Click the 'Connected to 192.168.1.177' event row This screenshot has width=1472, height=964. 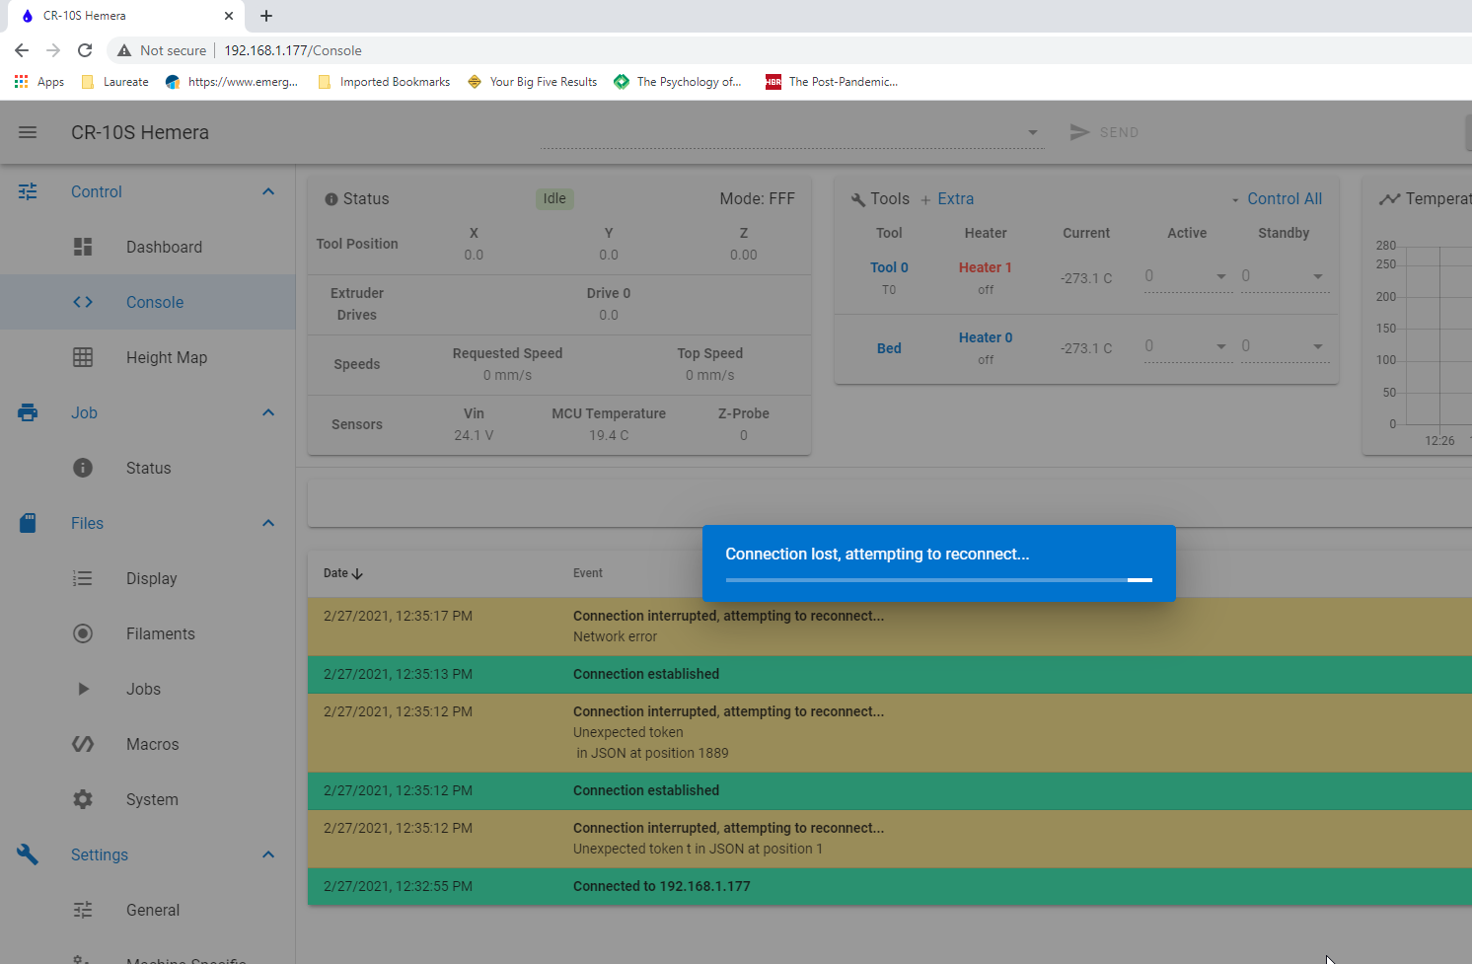890,886
